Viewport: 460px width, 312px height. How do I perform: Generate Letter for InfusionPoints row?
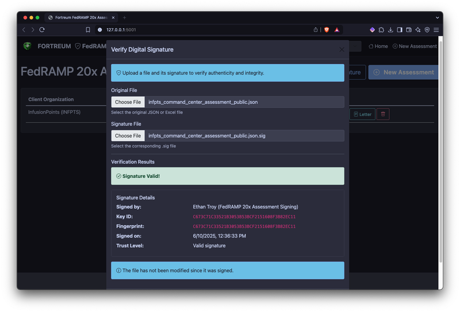click(362, 114)
